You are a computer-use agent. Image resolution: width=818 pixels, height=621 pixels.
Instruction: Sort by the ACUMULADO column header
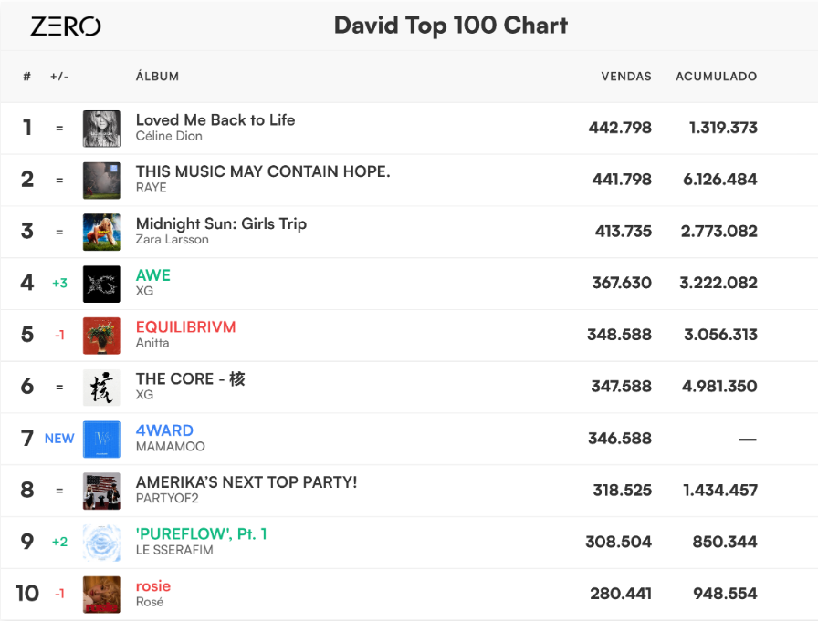tap(717, 77)
